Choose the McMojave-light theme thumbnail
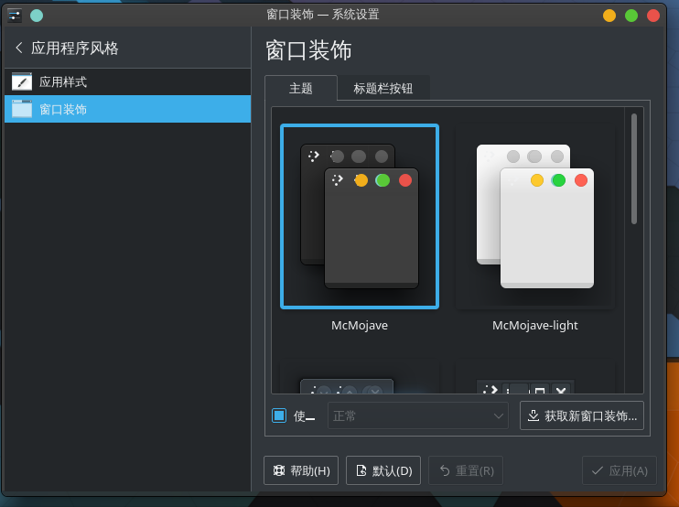This screenshot has width=679, height=507. (535, 217)
